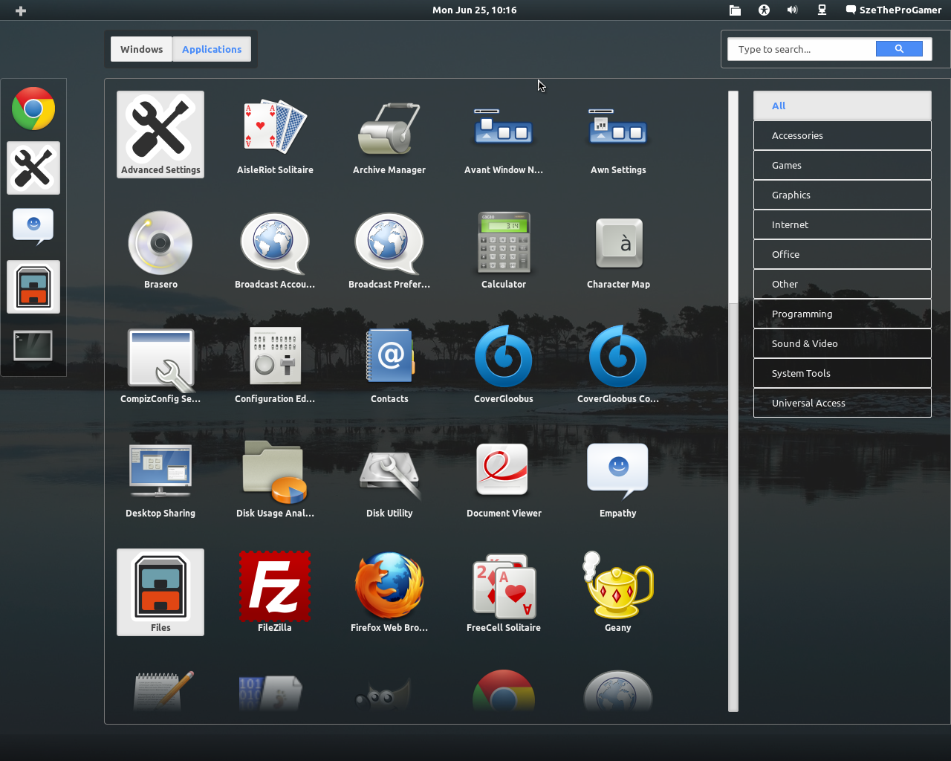This screenshot has height=761, width=951.
Task: Open Advanced Settings app in grid
Action: click(160, 135)
